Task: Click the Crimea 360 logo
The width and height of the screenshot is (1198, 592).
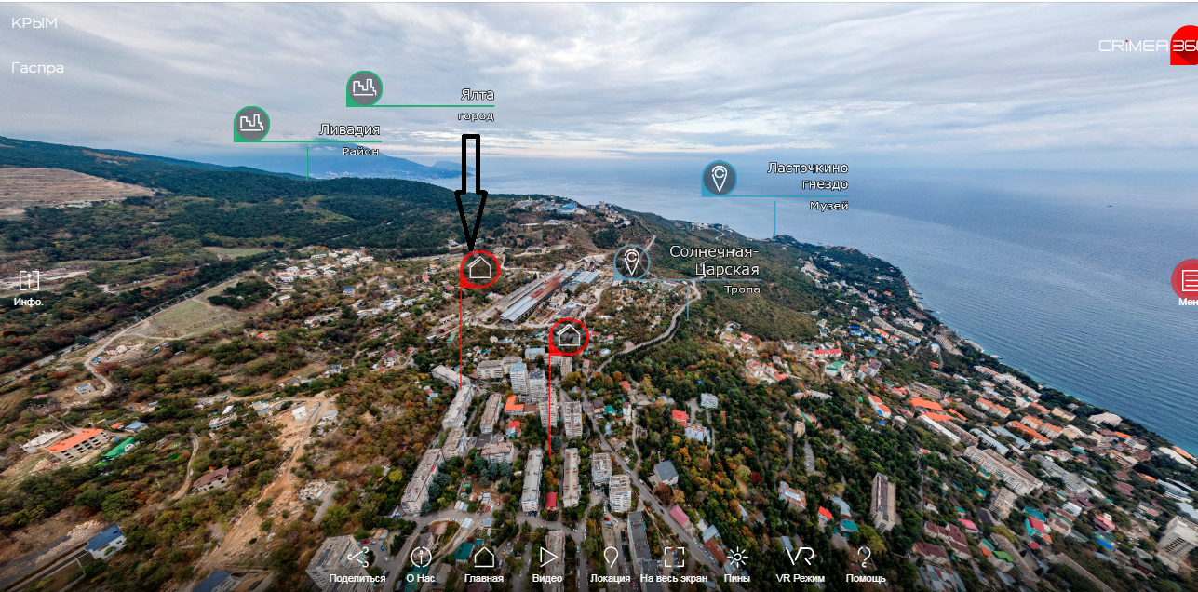Action: pos(1147,46)
